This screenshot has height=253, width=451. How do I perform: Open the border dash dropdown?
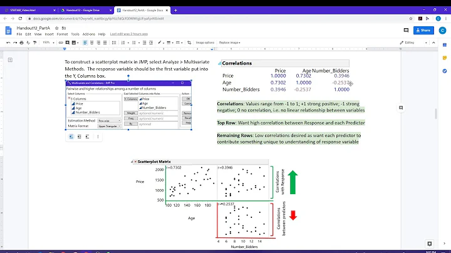click(x=179, y=43)
